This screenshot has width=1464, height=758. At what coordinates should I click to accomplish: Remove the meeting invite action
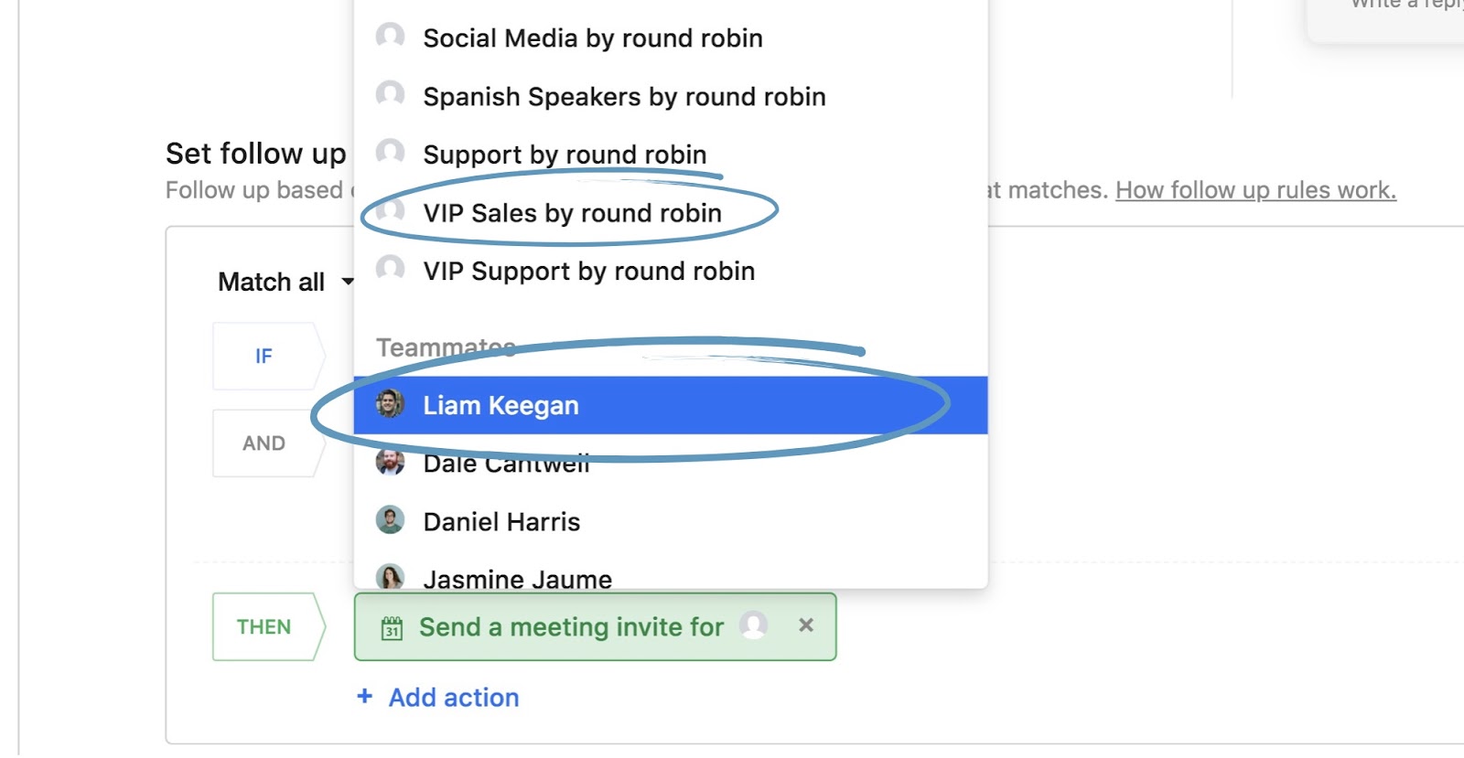(x=806, y=625)
